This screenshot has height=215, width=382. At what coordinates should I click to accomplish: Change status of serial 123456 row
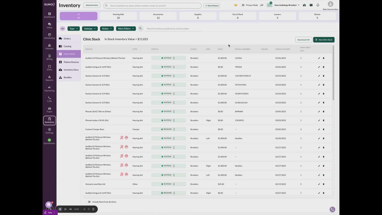tap(168, 58)
